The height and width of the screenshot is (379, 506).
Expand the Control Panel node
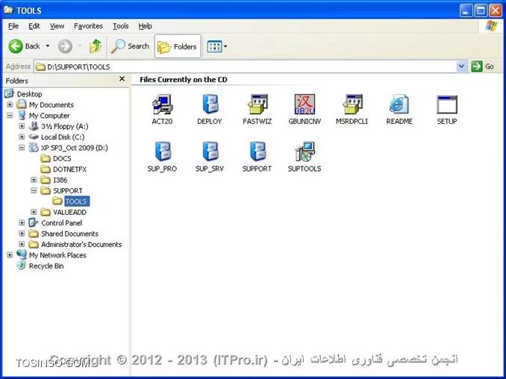pyautogui.click(x=22, y=222)
